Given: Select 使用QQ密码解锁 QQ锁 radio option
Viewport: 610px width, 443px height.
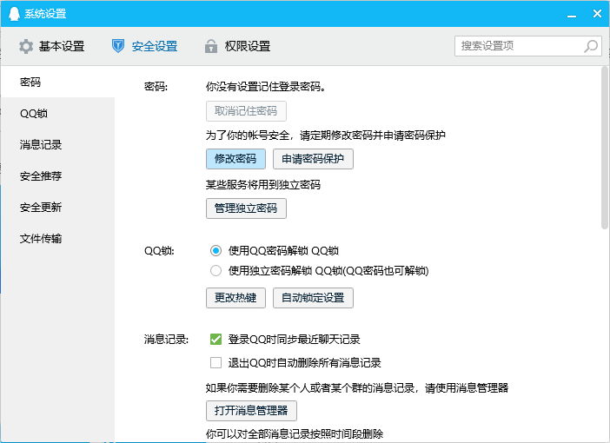Looking at the screenshot, I should tap(215, 250).
